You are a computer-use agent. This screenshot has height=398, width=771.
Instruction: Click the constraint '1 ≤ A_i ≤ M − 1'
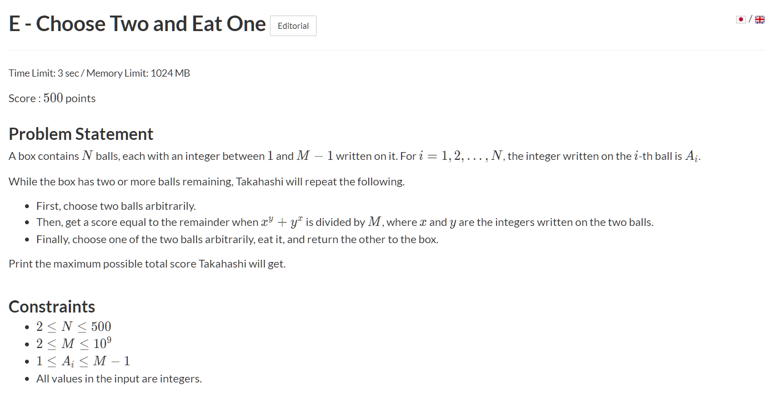[x=83, y=361]
